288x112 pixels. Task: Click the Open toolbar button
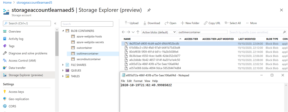tap(170, 23)
